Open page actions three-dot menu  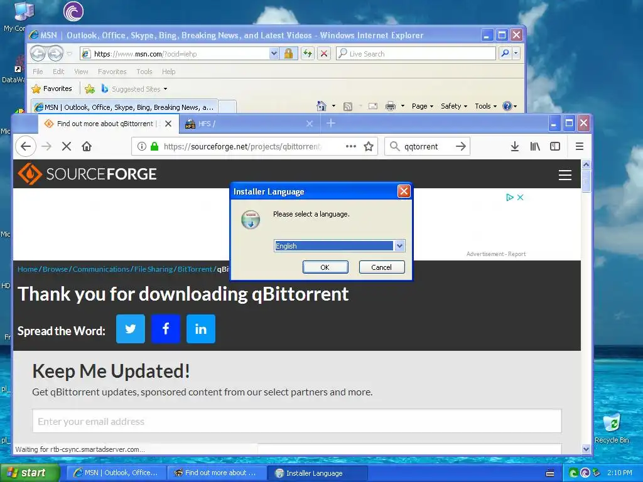click(350, 146)
